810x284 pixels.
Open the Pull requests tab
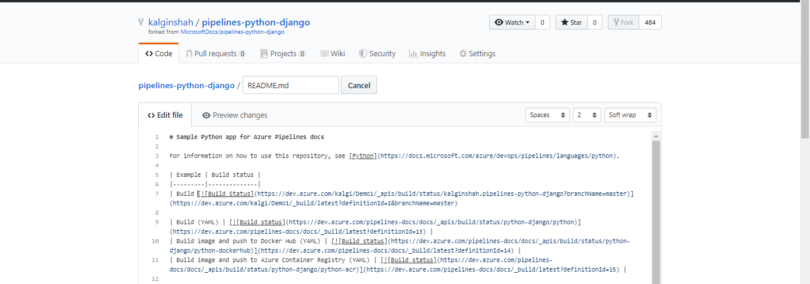(216, 53)
